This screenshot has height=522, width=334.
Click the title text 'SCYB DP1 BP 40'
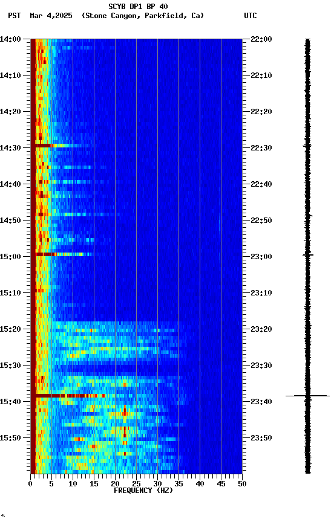point(138,6)
